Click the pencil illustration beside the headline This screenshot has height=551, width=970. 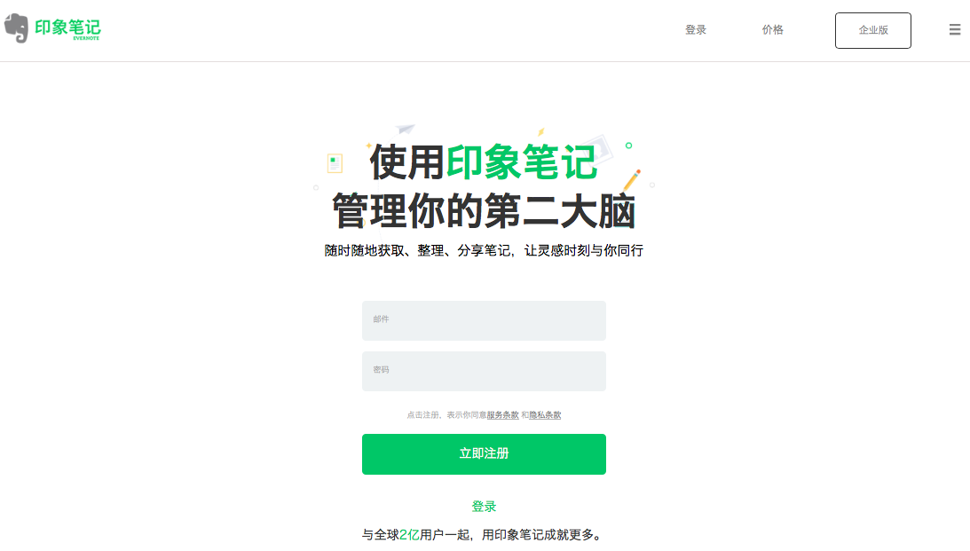coord(632,180)
